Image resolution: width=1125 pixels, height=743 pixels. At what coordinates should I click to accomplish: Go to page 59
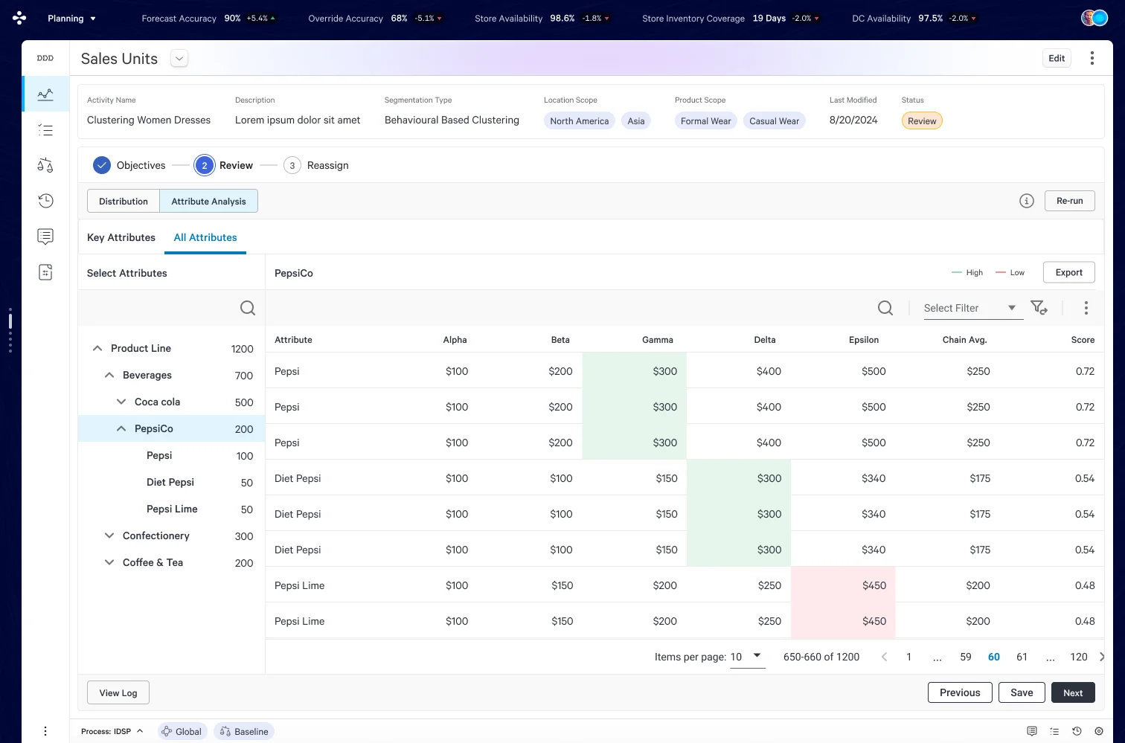click(966, 657)
